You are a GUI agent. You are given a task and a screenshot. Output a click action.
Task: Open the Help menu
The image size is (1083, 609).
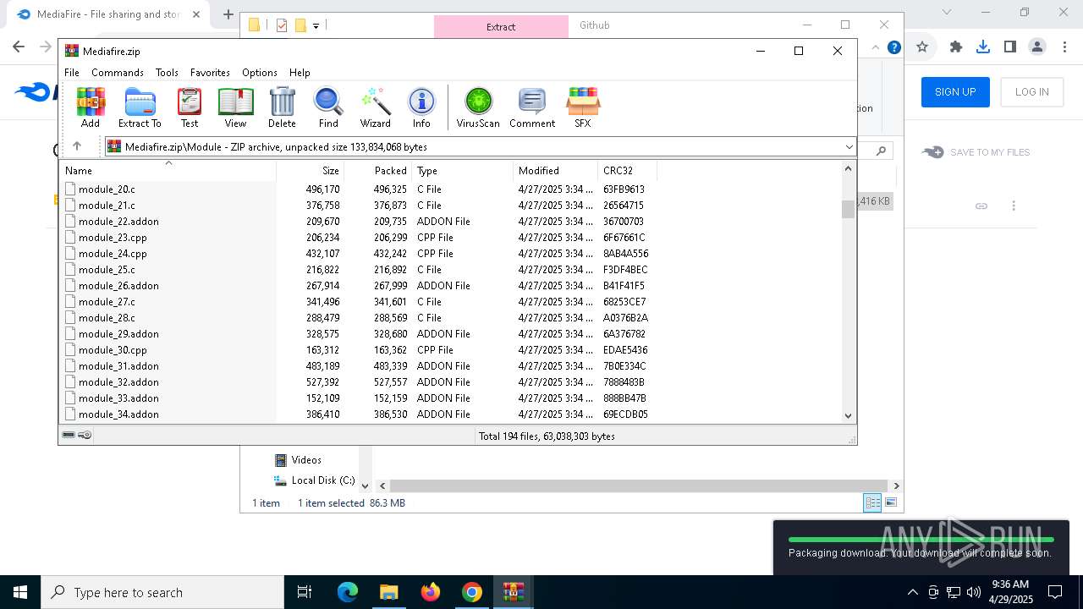(300, 73)
